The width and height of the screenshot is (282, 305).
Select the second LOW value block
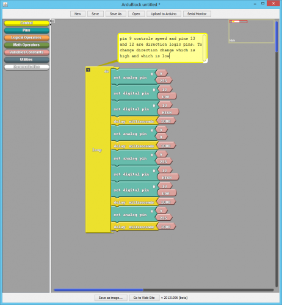(167, 193)
